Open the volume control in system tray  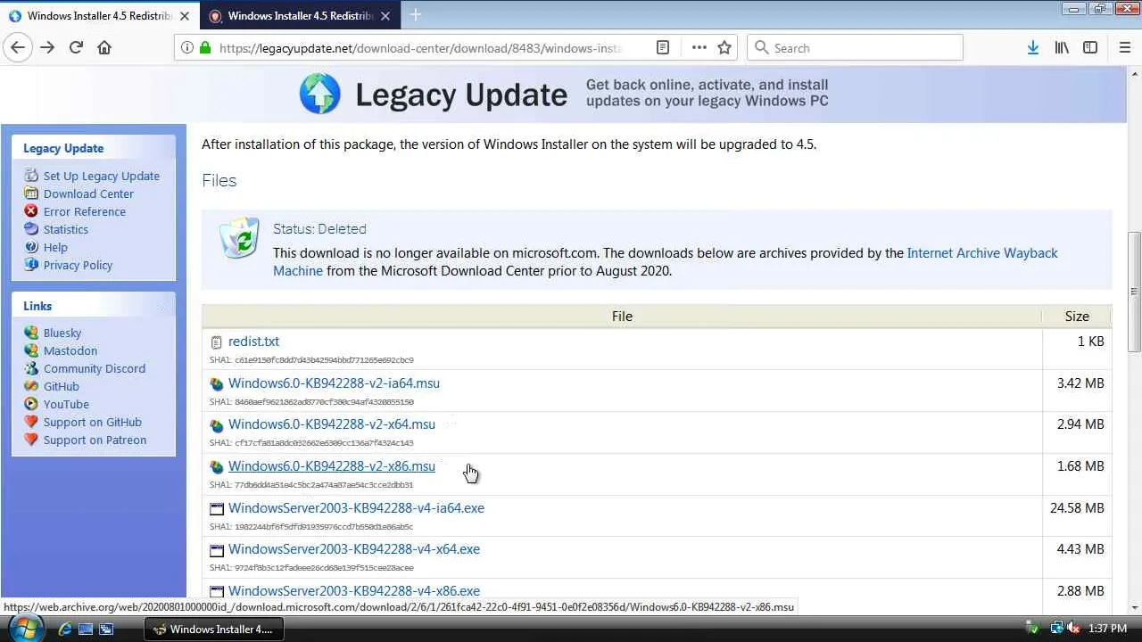click(1074, 629)
